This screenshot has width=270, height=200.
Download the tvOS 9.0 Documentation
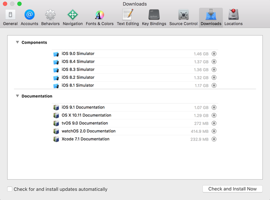[x=214, y=123]
